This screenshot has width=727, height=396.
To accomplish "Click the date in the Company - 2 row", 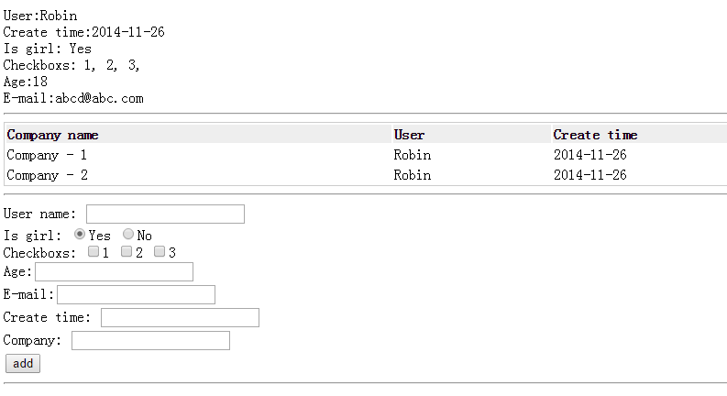I will [x=589, y=175].
